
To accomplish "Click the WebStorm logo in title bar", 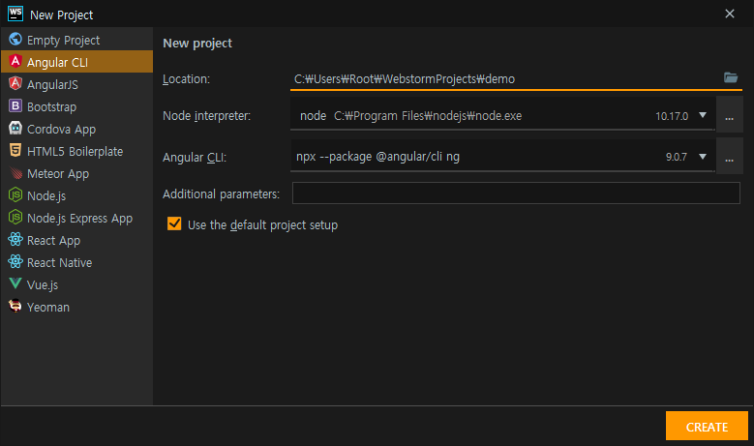I will 15,14.
